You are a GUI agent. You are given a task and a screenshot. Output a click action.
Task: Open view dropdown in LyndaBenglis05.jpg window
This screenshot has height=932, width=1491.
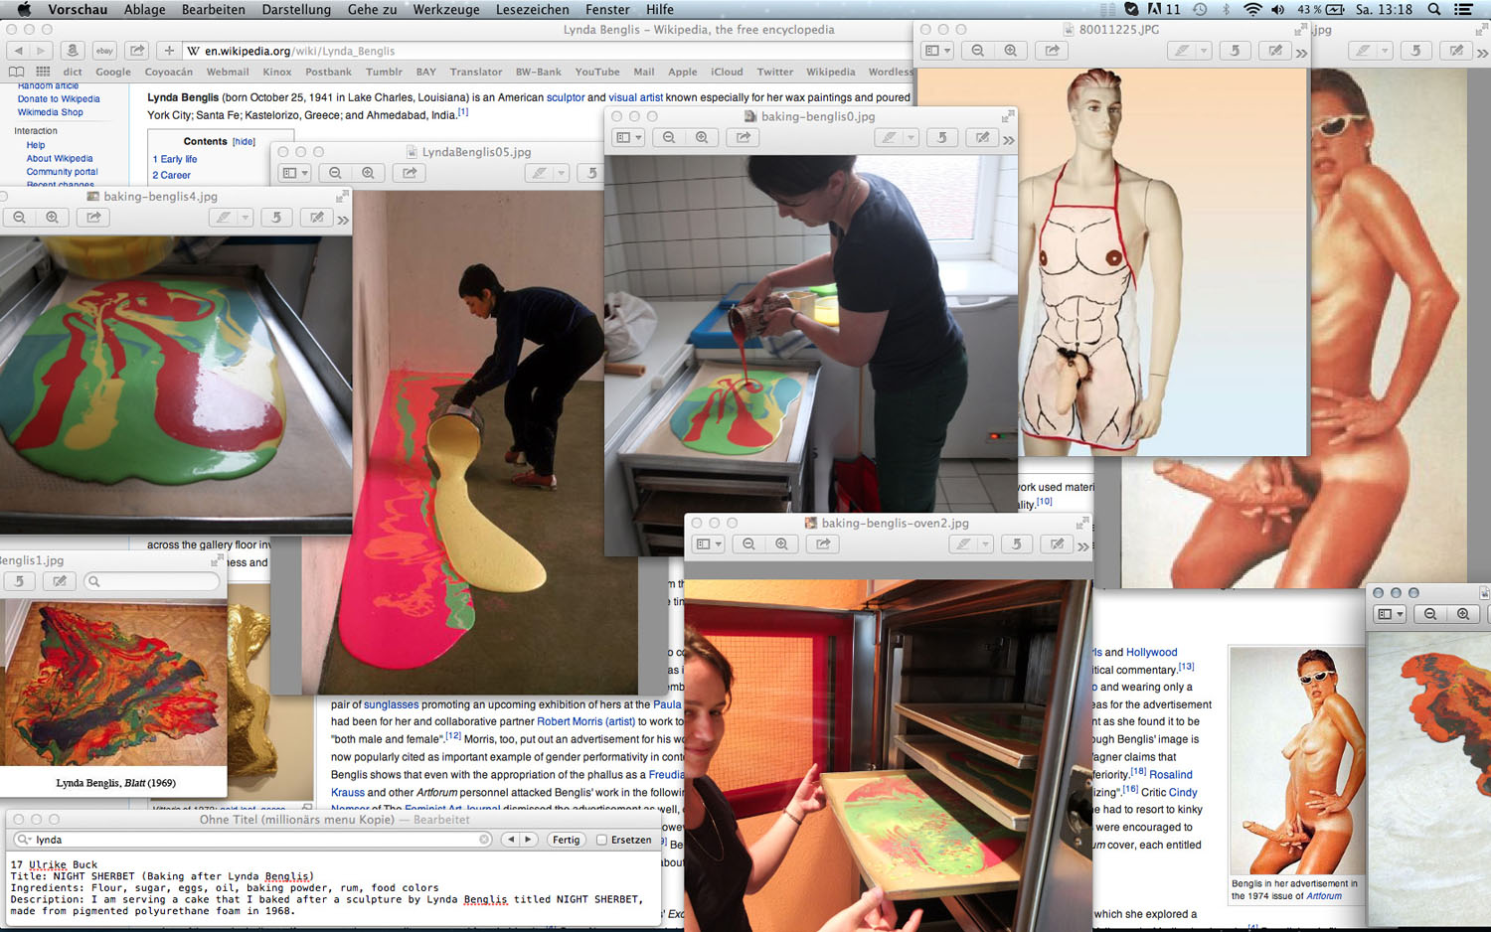point(294,173)
